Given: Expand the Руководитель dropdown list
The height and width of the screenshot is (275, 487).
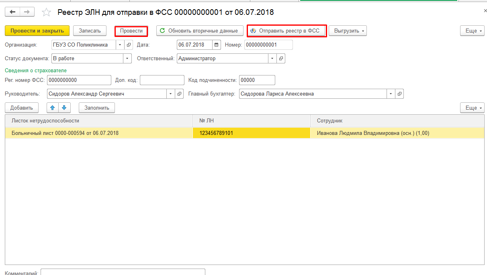Looking at the screenshot, I should coord(171,94).
